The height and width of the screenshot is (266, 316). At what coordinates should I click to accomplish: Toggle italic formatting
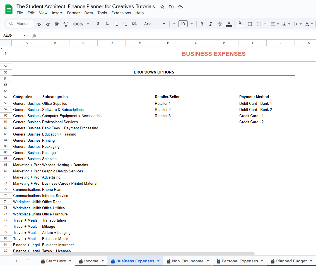(x=211, y=24)
